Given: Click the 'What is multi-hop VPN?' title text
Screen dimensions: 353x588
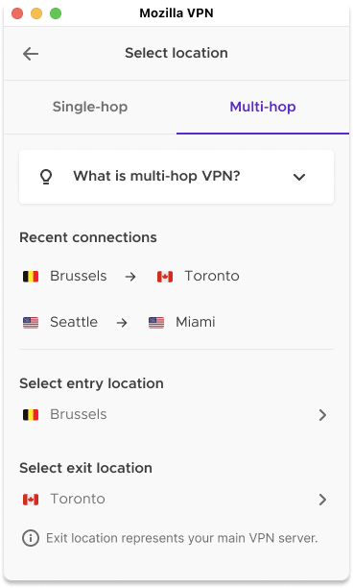Looking at the screenshot, I should point(156,176).
